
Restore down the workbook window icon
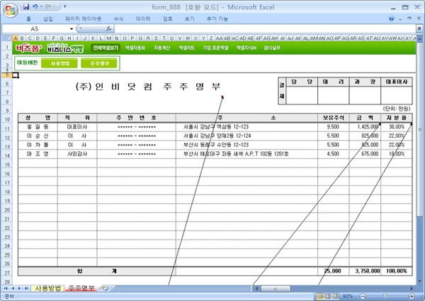(x=409, y=18)
